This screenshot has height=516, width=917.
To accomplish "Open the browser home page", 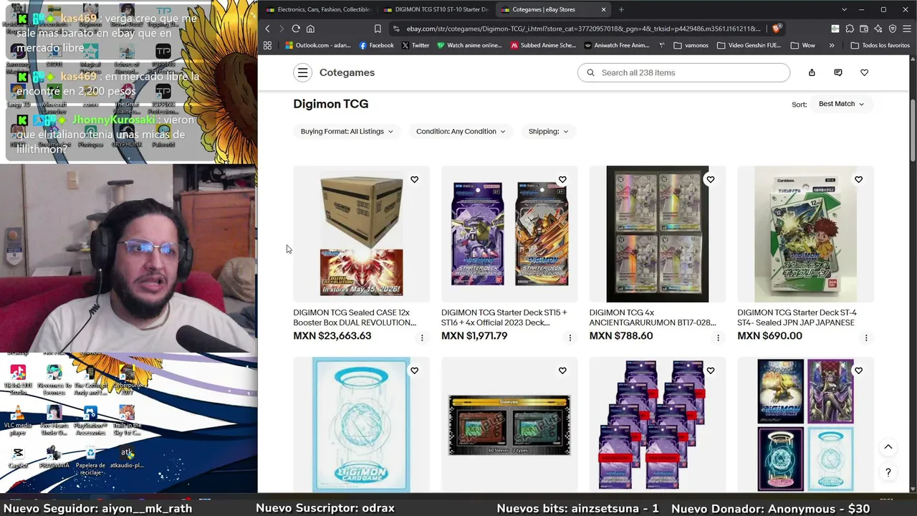I will click(x=310, y=29).
